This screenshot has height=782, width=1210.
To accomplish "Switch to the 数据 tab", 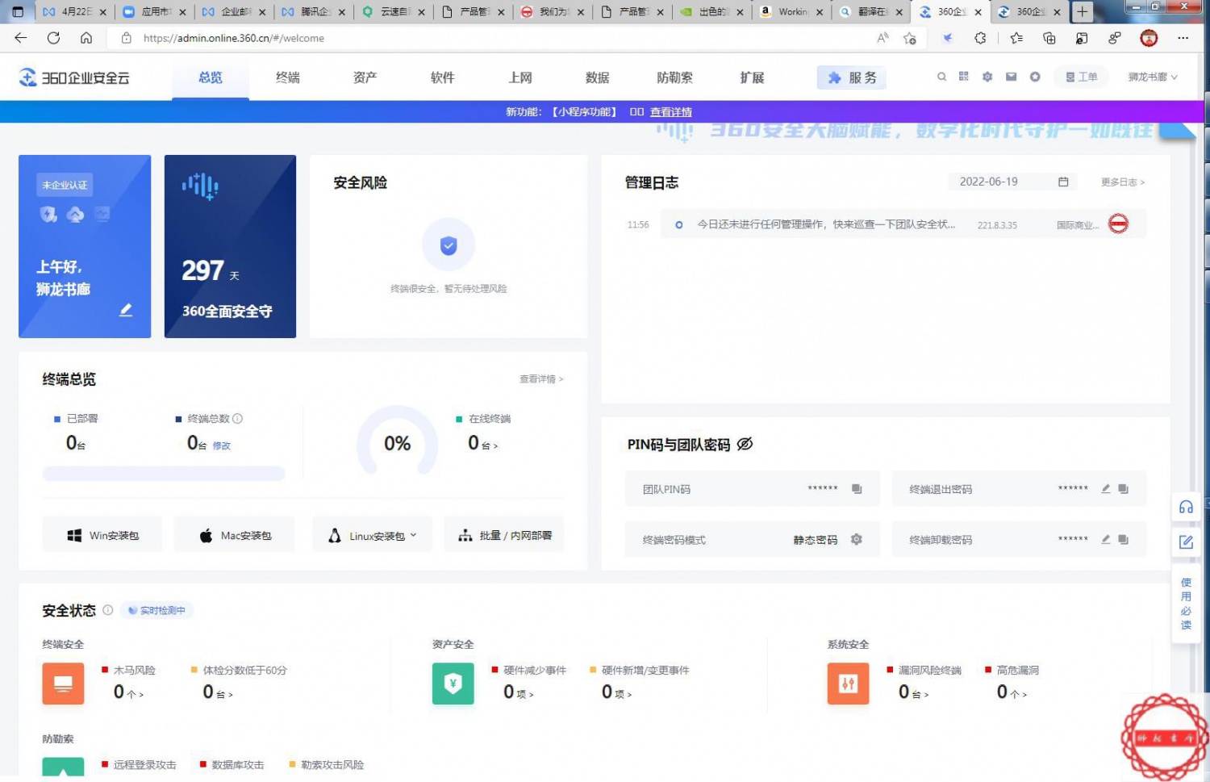I will (597, 77).
